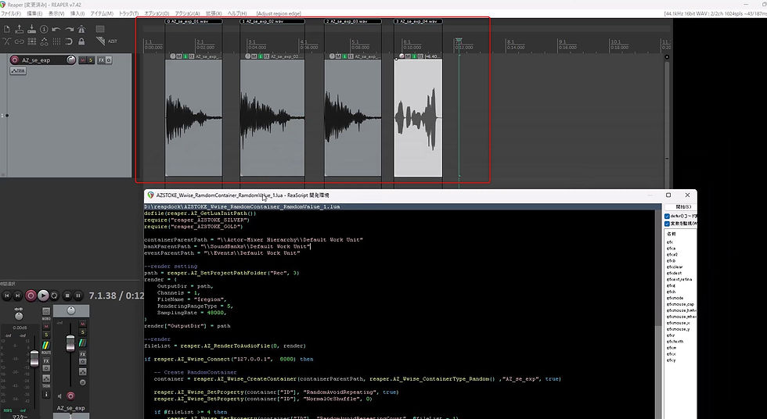Click the Undo arrow icon
767x419 pixels.
click(56, 29)
